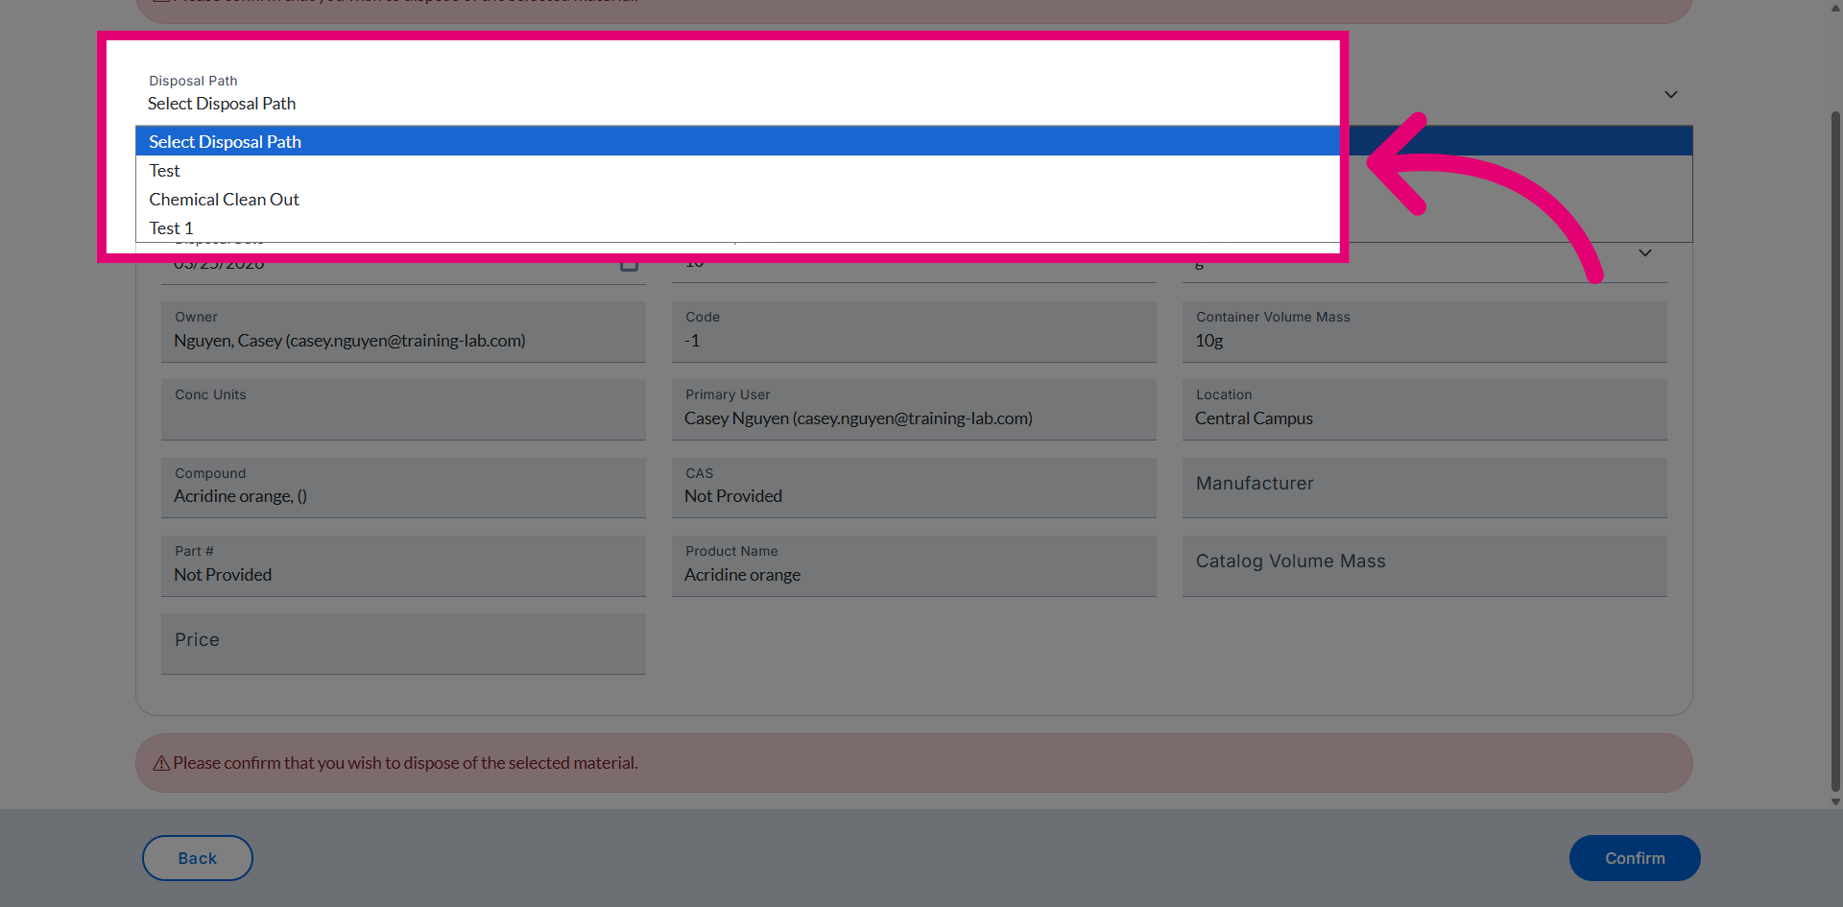The height and width of the screenshot is (907, 1843).
Task: Click the Location field 'Central Campus'
Action: pyautogui.click(x=1424, y=410)
